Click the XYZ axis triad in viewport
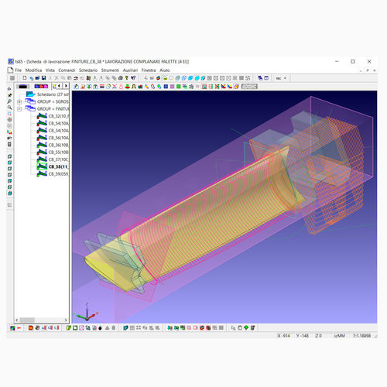Viewport: 387px width, 387px height. [87, 313]
